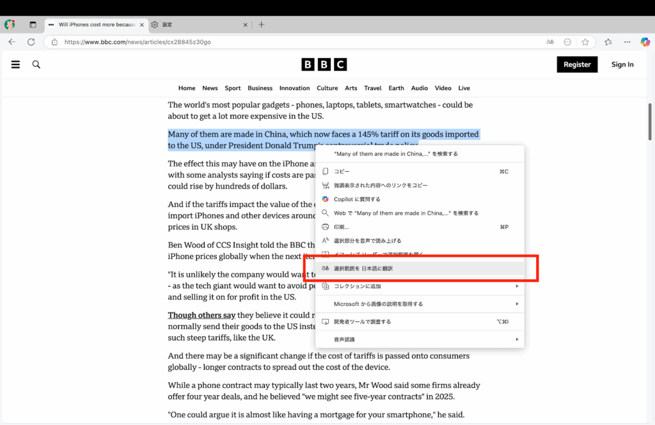Open the Innovation section in BBC navigation
The height and width of the screenshot is (425, 655).
pos(294,88)
